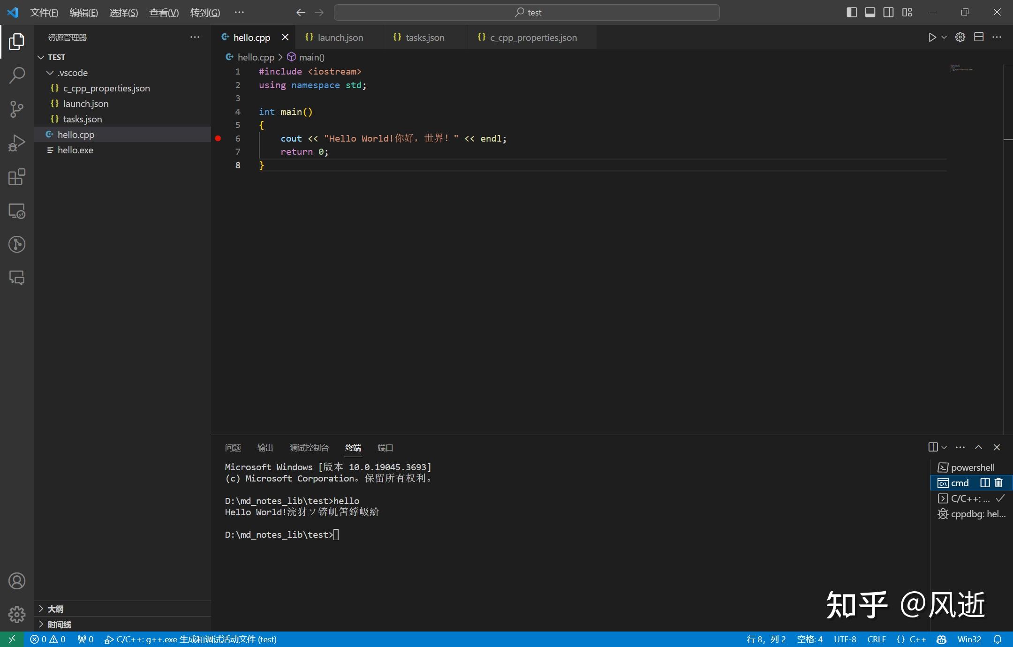Toggle the bottom panel visibility
Screen dimensions: 1013x647
870,12
